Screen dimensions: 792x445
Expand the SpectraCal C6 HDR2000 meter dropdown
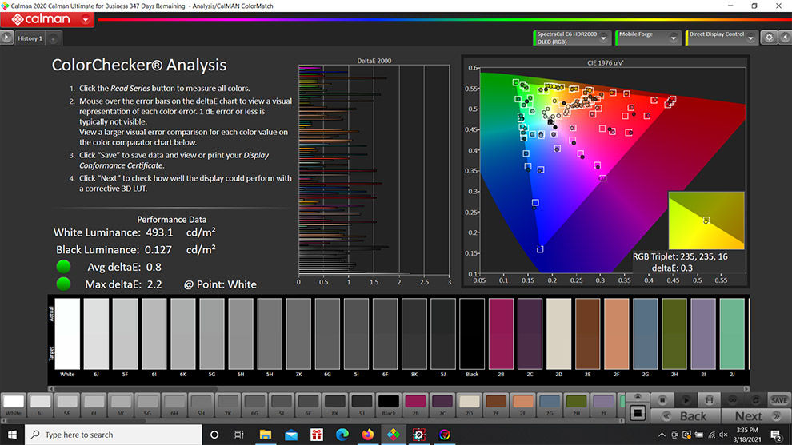pyautogui.click(x=603, y=38)
